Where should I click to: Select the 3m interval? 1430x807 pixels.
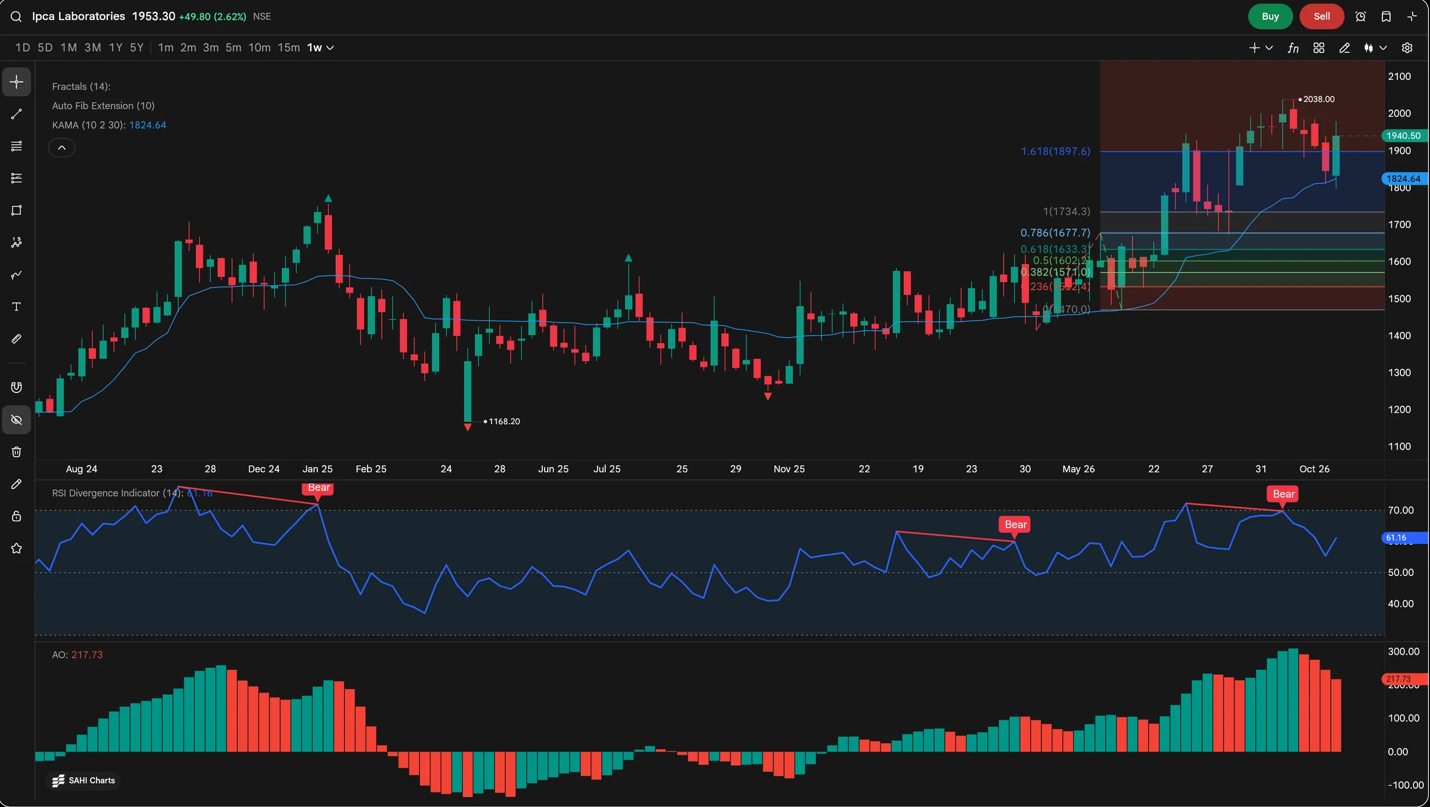click(x=211, y=48)
